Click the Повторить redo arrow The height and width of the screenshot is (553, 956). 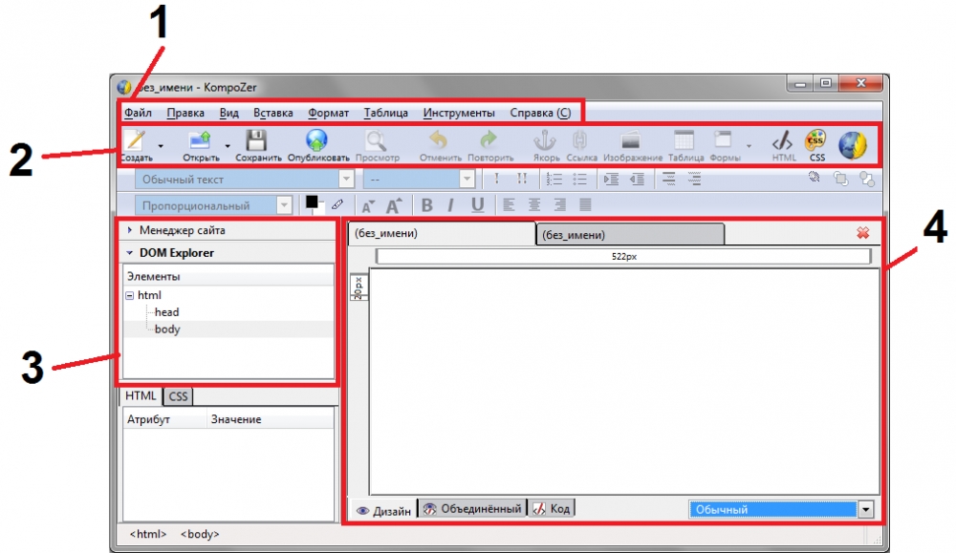click(489, 140)
